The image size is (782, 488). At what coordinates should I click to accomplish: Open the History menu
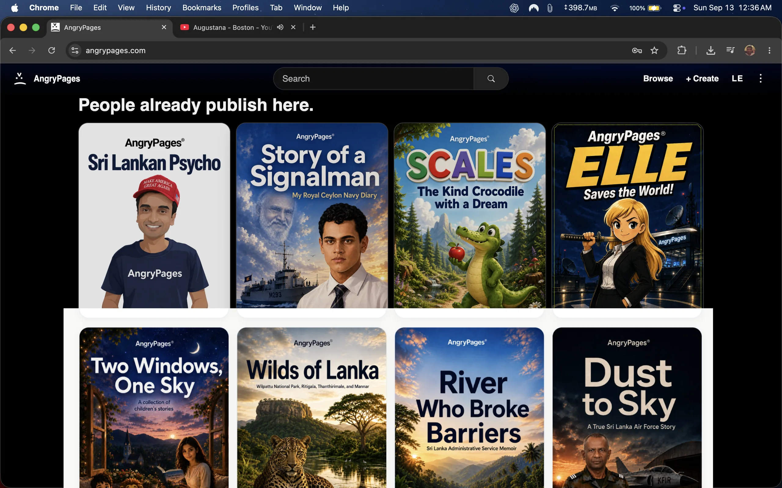pos(158,8)
